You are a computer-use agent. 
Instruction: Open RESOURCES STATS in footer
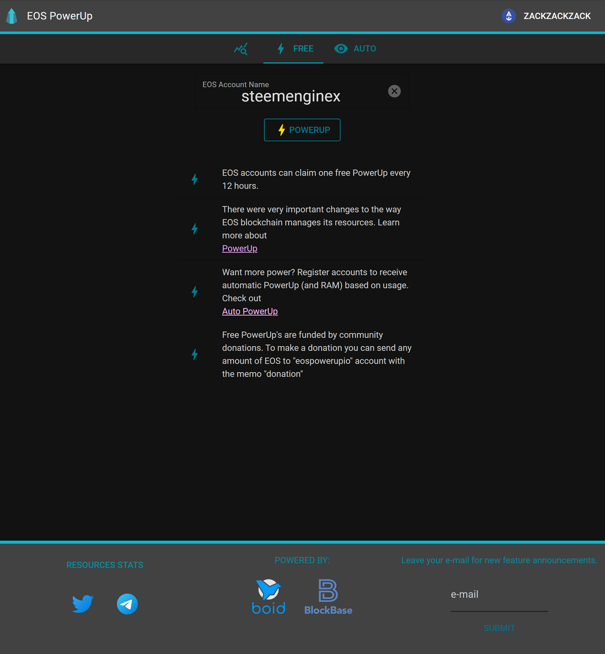(x=105, y=565)
